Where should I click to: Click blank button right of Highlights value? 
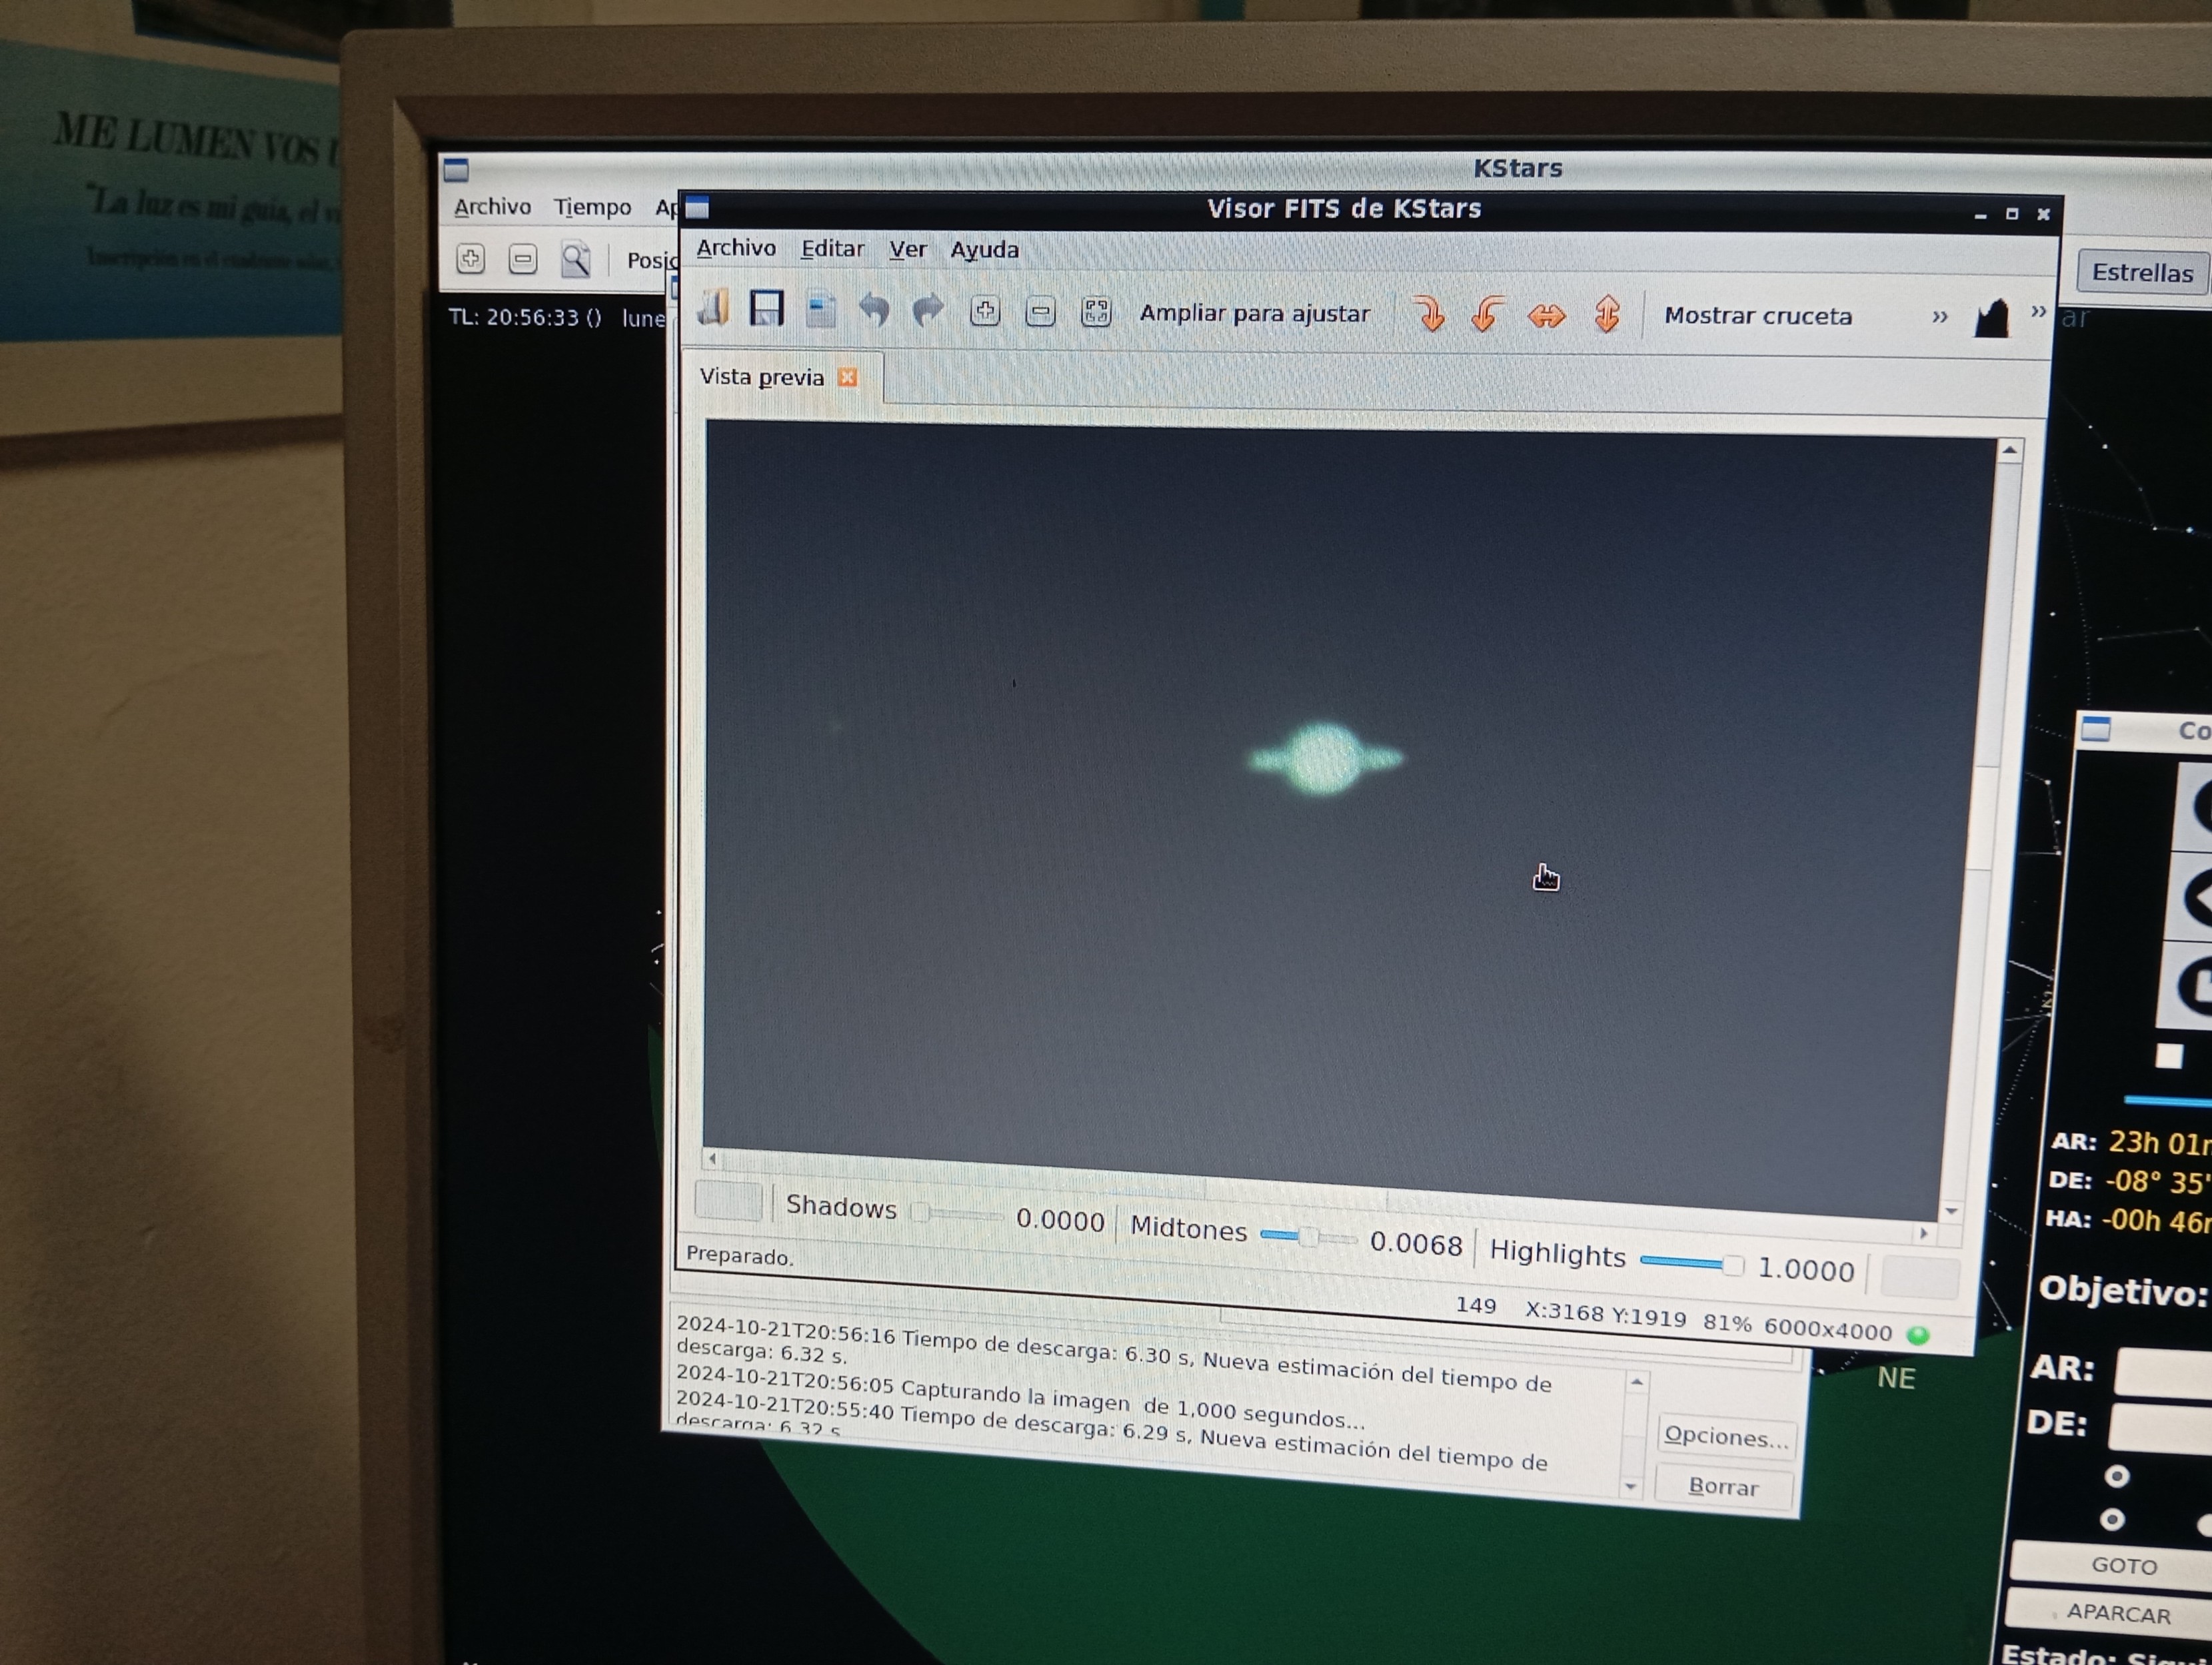pos(1920,1278)
